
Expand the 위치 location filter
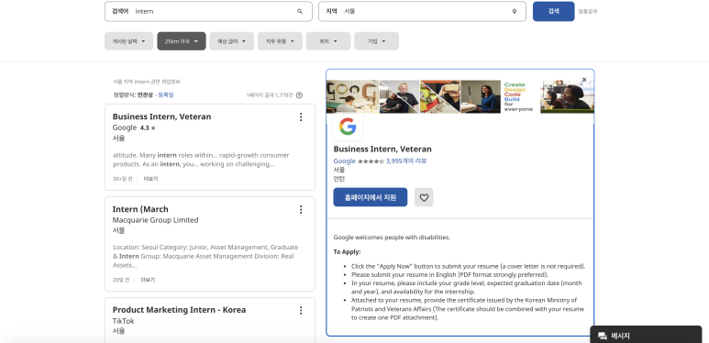[x=328, y=41]
